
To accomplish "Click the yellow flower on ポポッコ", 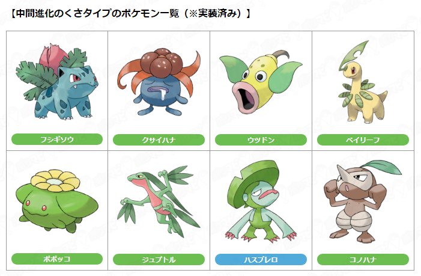I will (55, 180).
